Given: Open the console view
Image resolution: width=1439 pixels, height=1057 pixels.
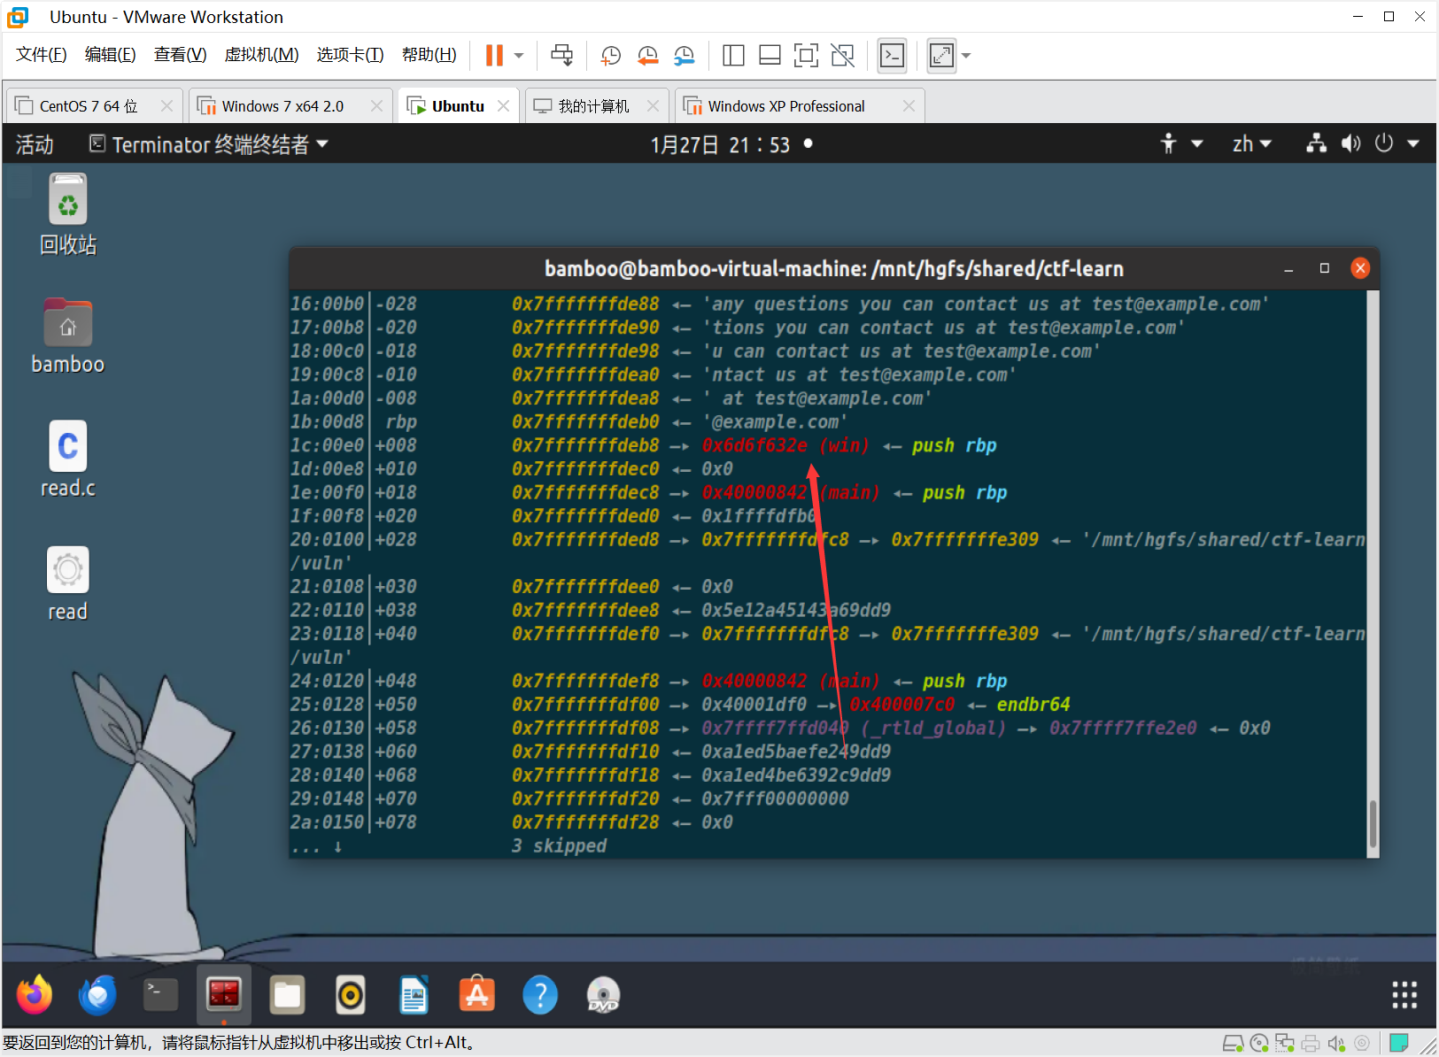Looking at the screenshot, I should [x=892, y=56].
